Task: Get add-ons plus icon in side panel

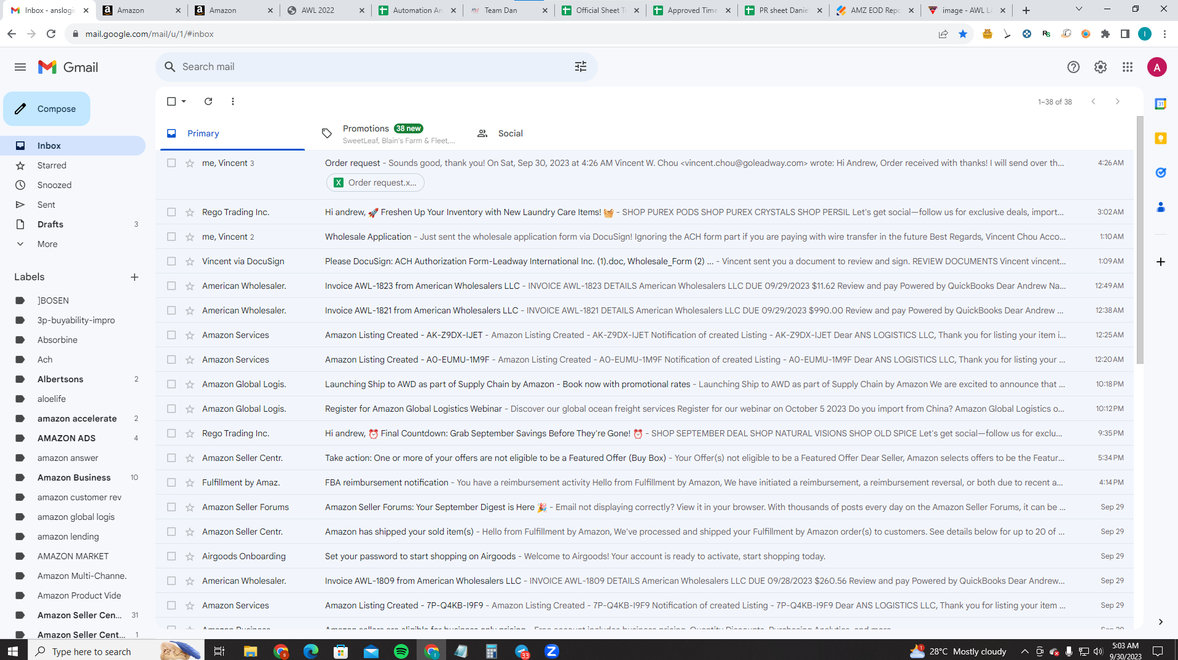Action: point(1161,262)
